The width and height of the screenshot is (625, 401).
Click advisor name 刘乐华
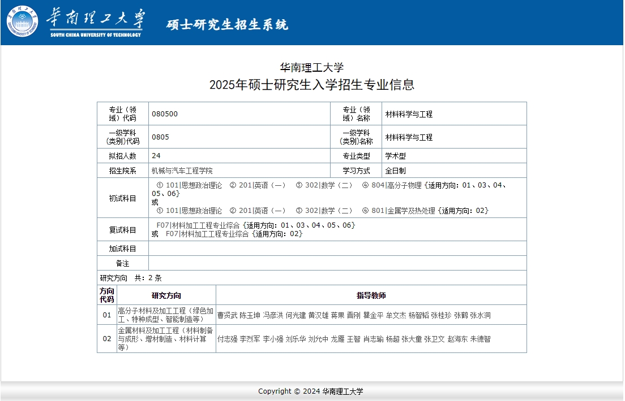296,339
